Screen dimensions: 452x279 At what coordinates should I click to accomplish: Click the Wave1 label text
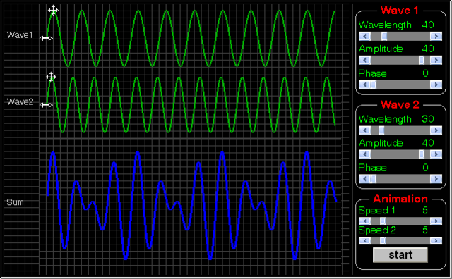point(20,35)
